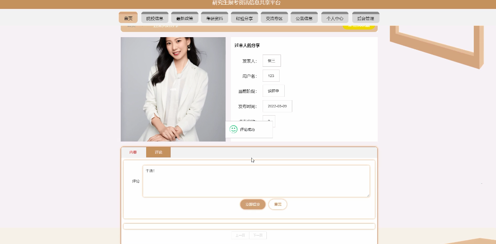Submit comment with 立即提交 button
Viewport: 496px width, 244px height.
coord(253,205)
